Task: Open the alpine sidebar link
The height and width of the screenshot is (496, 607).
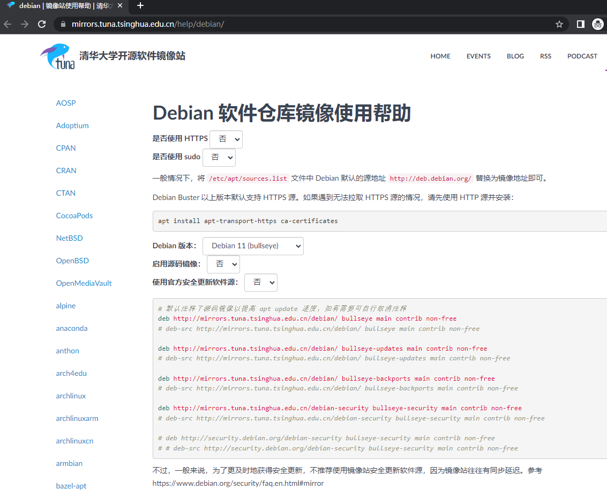Action: [66, 306]
